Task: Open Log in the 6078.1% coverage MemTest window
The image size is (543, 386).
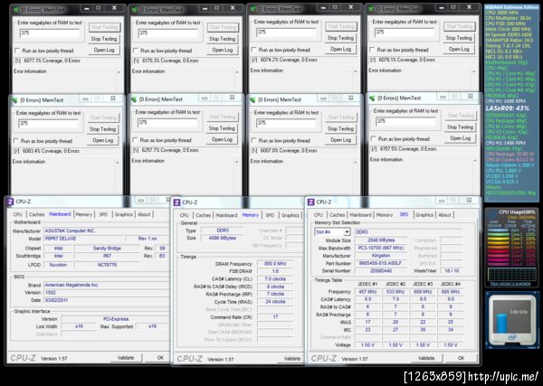Action: click(x=459, y=49)
